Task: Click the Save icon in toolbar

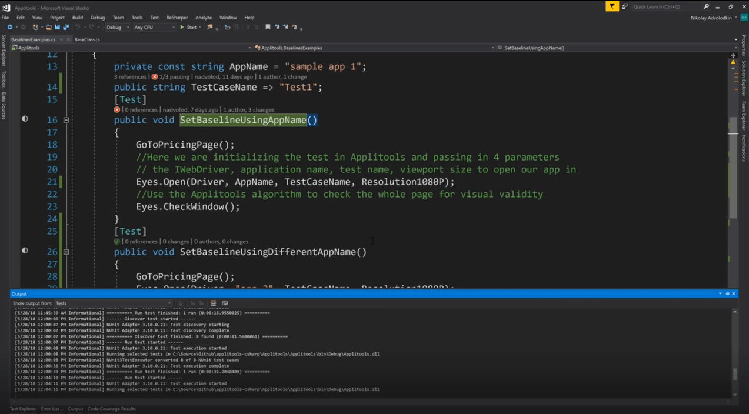Action: click(57, 27)
